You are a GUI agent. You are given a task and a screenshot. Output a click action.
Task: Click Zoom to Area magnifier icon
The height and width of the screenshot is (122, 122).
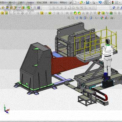(73, 18)
